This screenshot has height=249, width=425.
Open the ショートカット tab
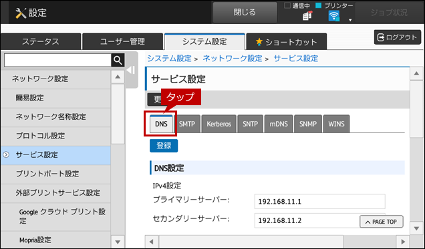point(287,42)
